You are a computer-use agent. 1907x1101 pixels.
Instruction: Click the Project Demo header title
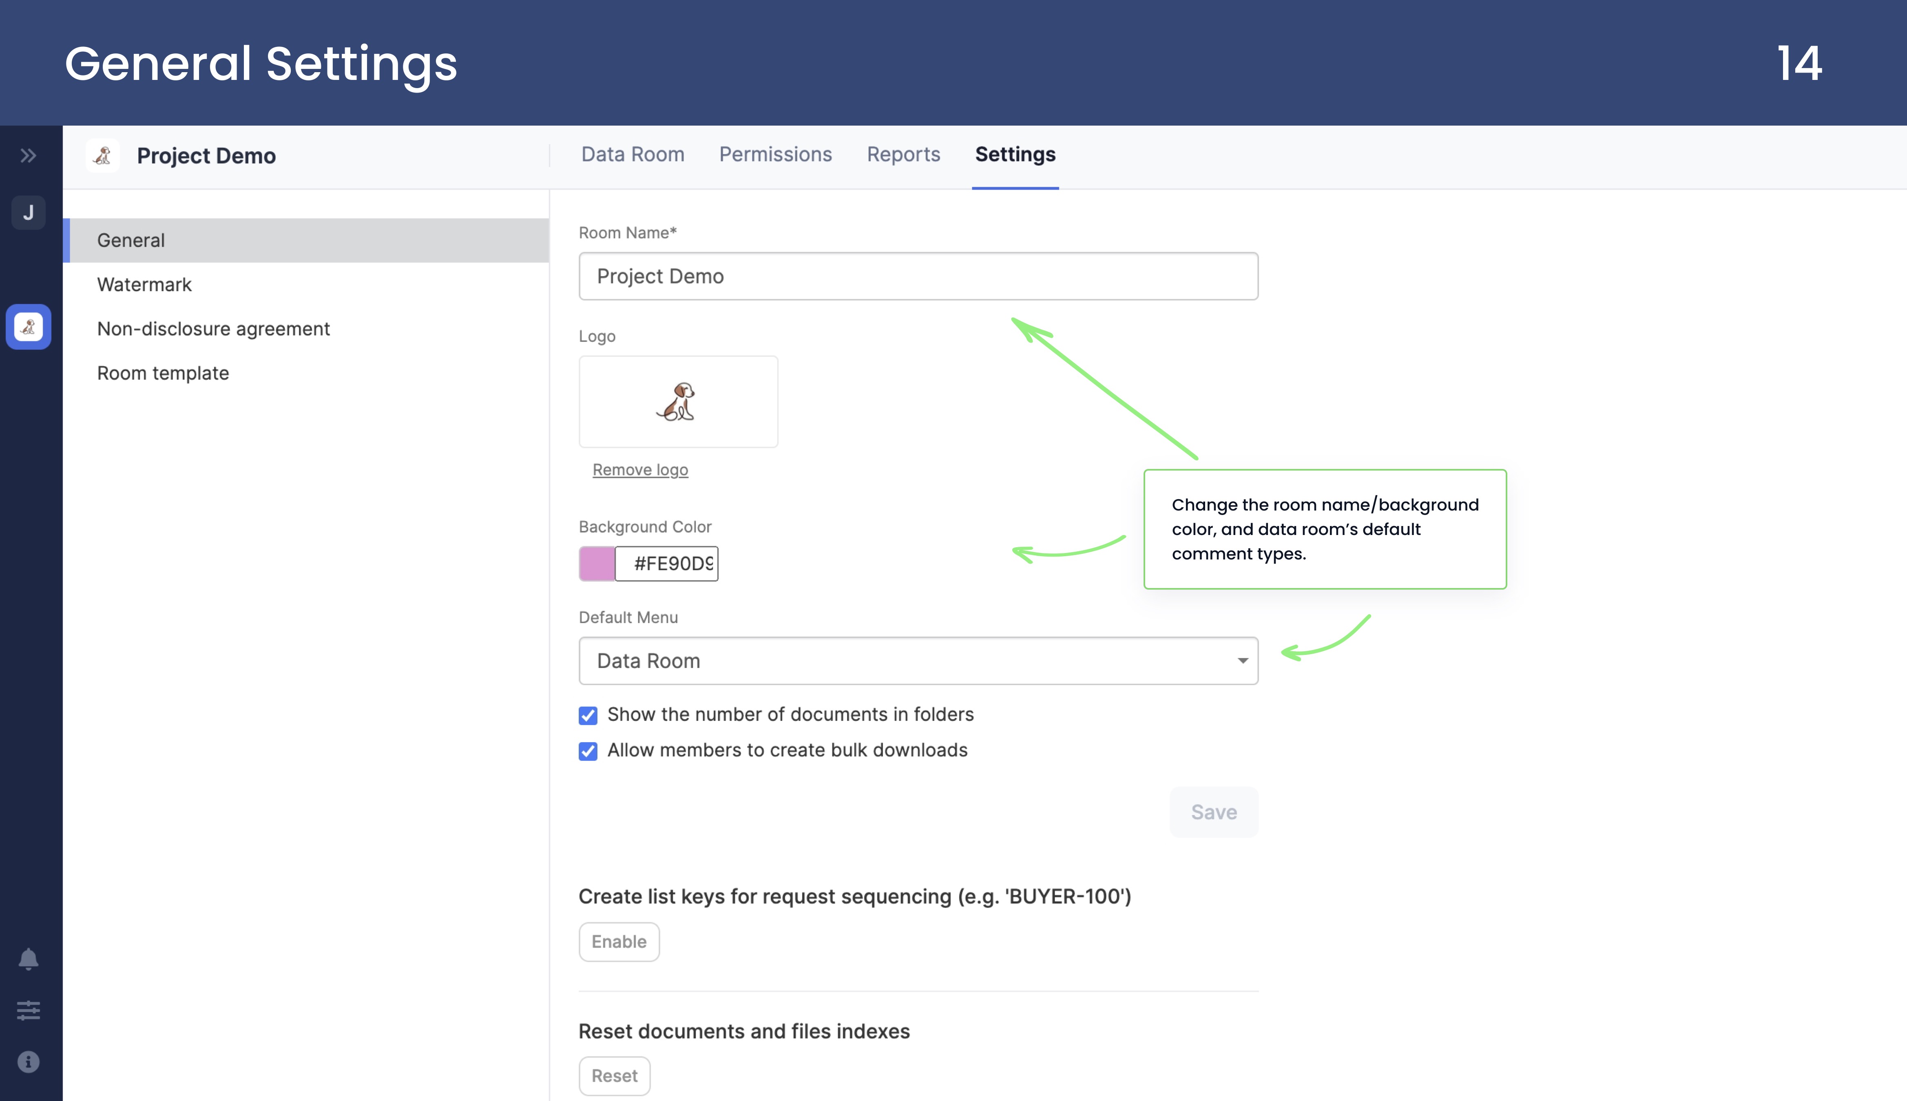pos(206,156)
